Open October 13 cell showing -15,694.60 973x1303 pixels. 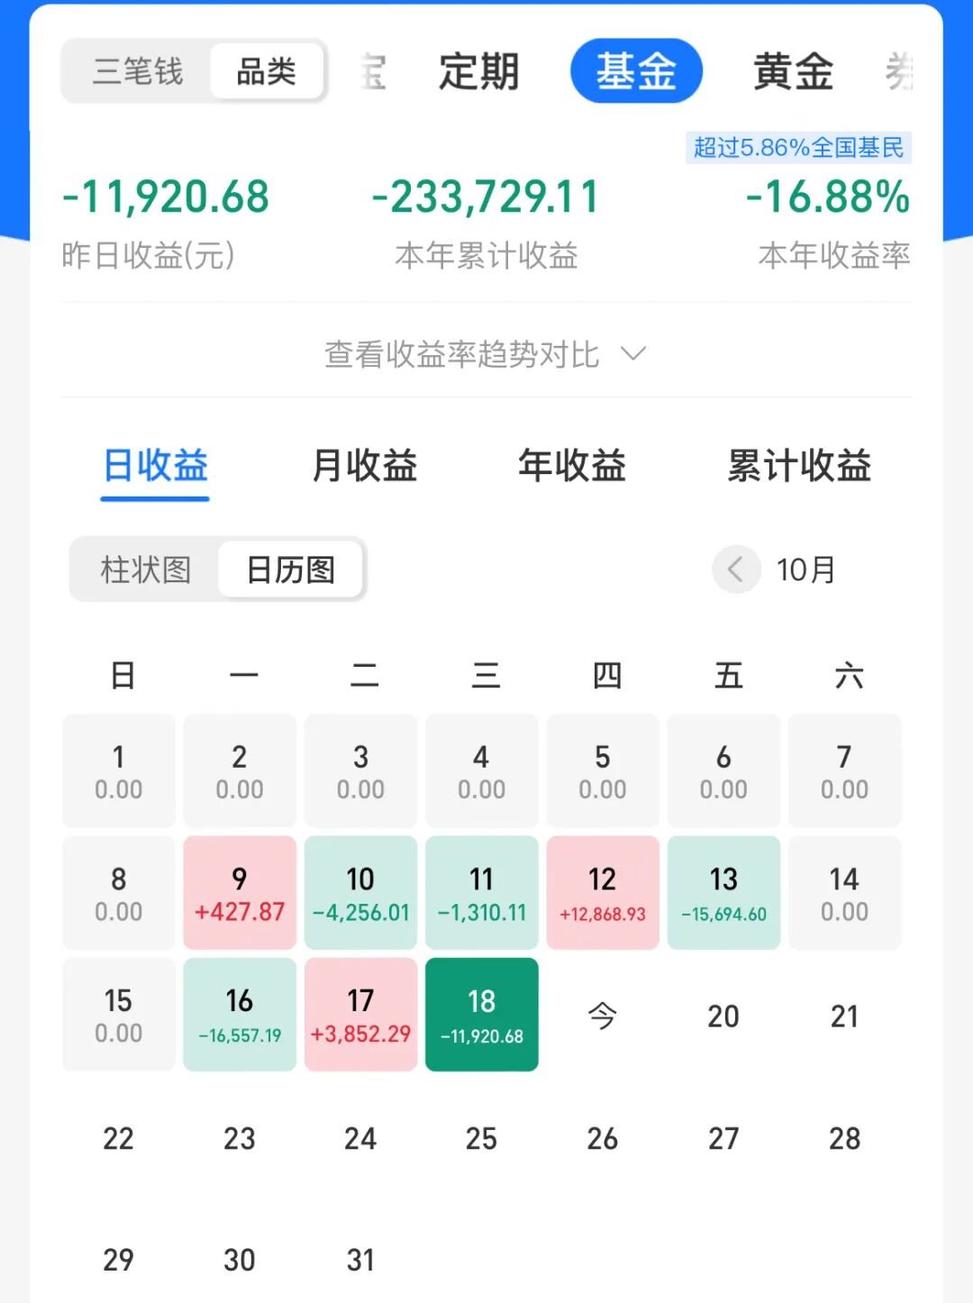coord(723,892)
